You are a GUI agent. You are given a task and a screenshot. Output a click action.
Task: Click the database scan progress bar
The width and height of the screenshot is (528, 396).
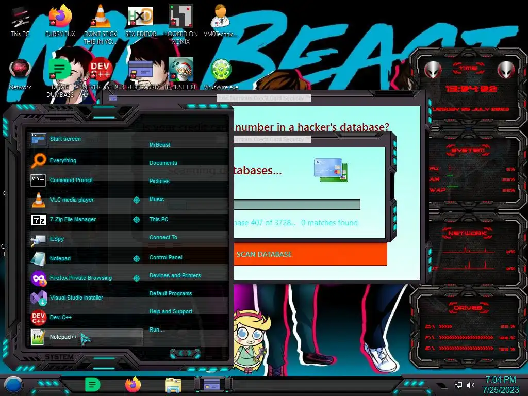[297, 204]
